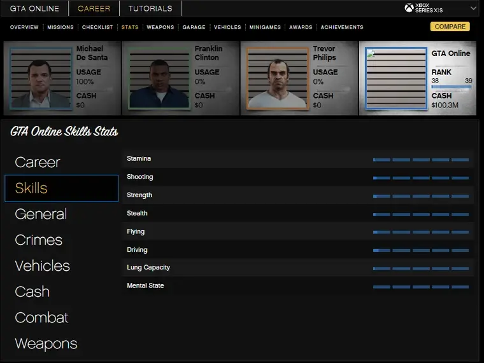The height and width of the screenshot is (363, 484).
Task: Go to the Overview submenu
Action: coord(24,27)
